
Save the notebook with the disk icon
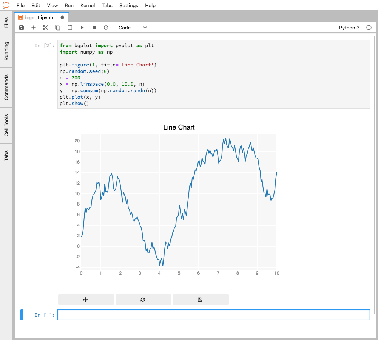click(x=22, y=28)
